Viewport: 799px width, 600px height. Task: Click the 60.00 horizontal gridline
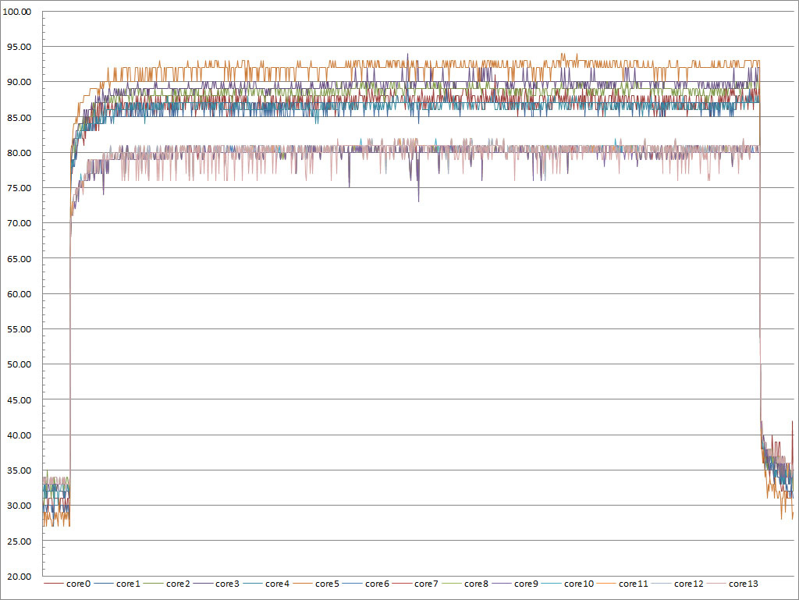[418, 293]
